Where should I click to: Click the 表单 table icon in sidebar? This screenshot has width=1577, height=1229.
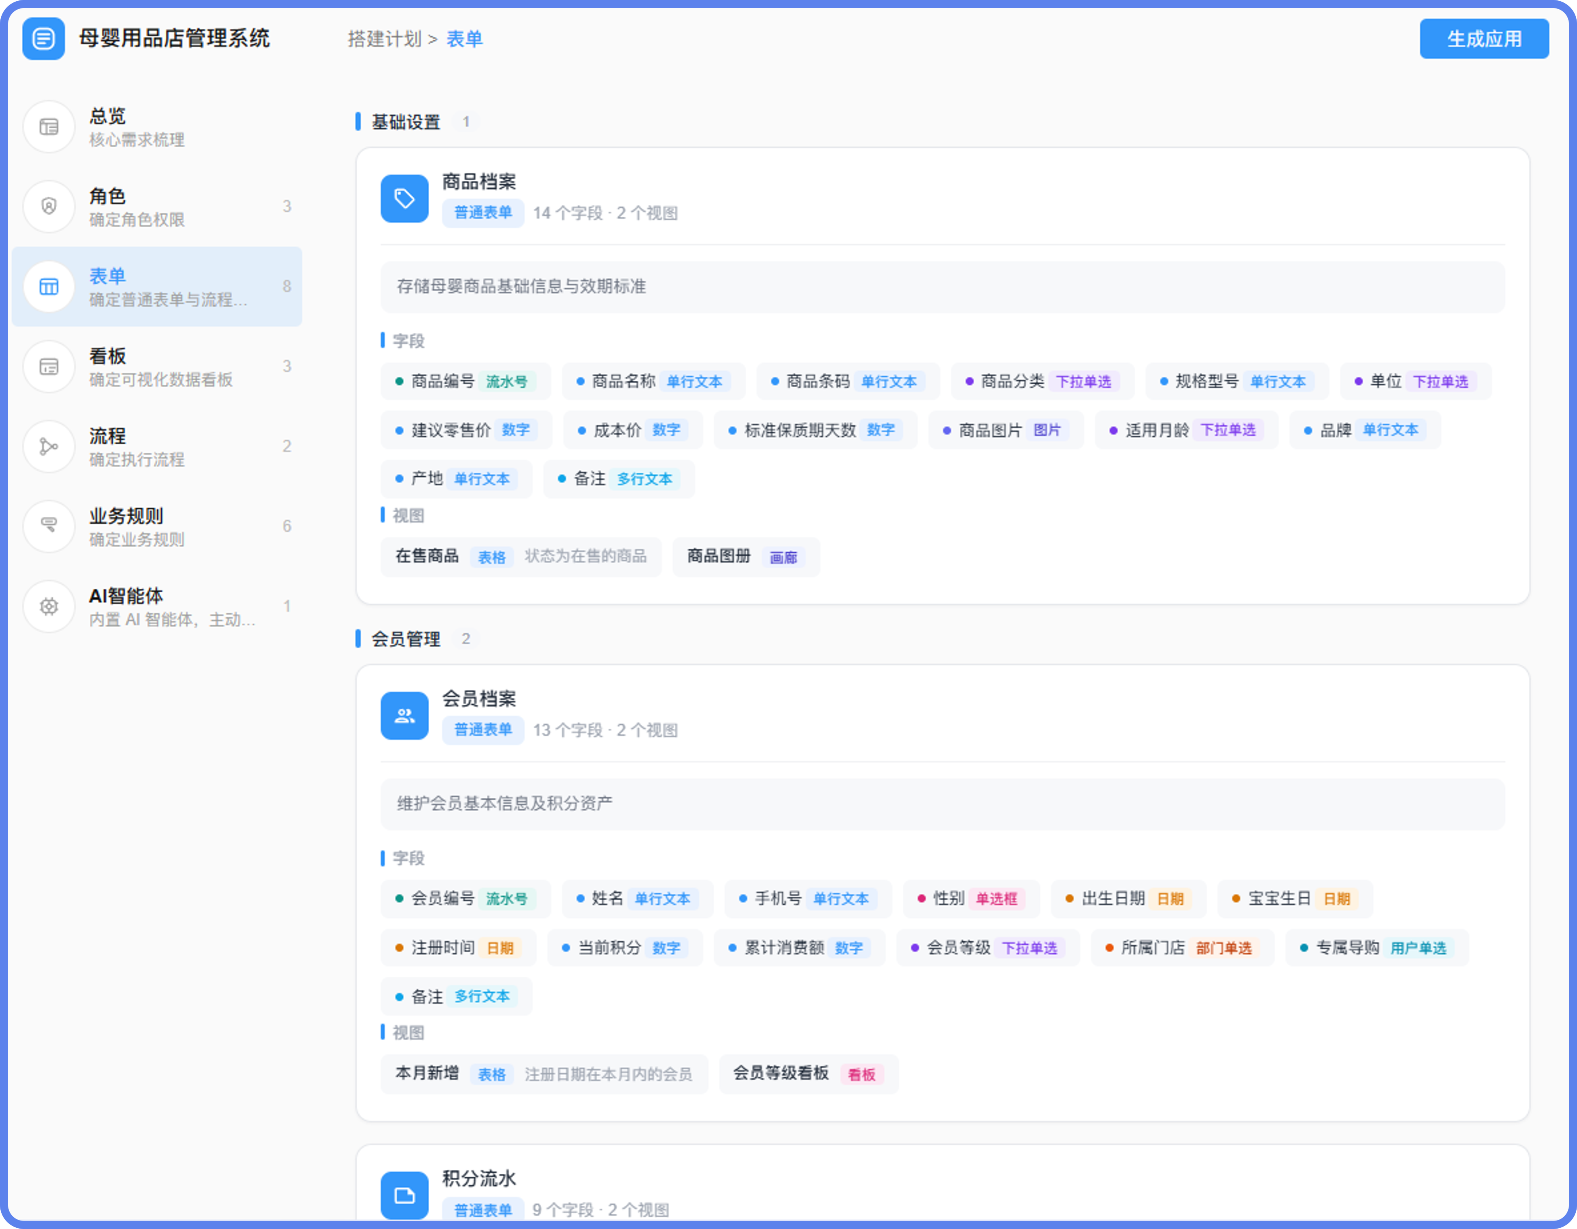point(49,287)
